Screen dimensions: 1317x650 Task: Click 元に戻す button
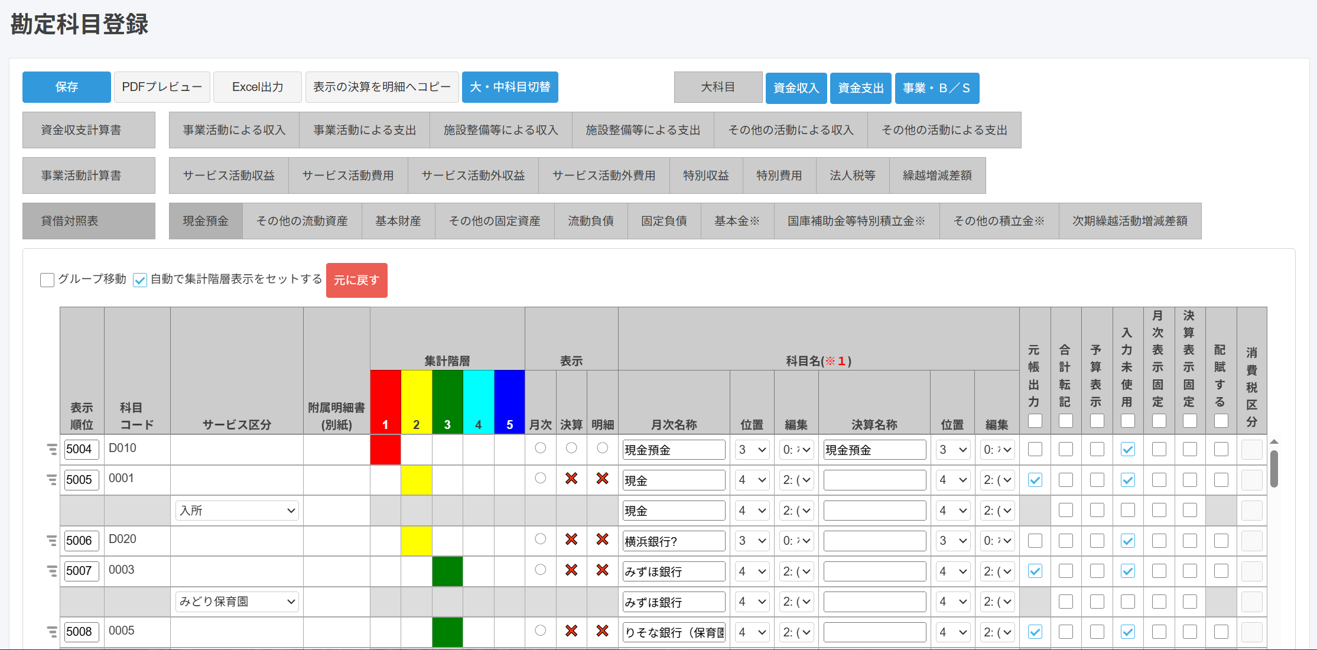pyautogui.click(x=357, y=280)
